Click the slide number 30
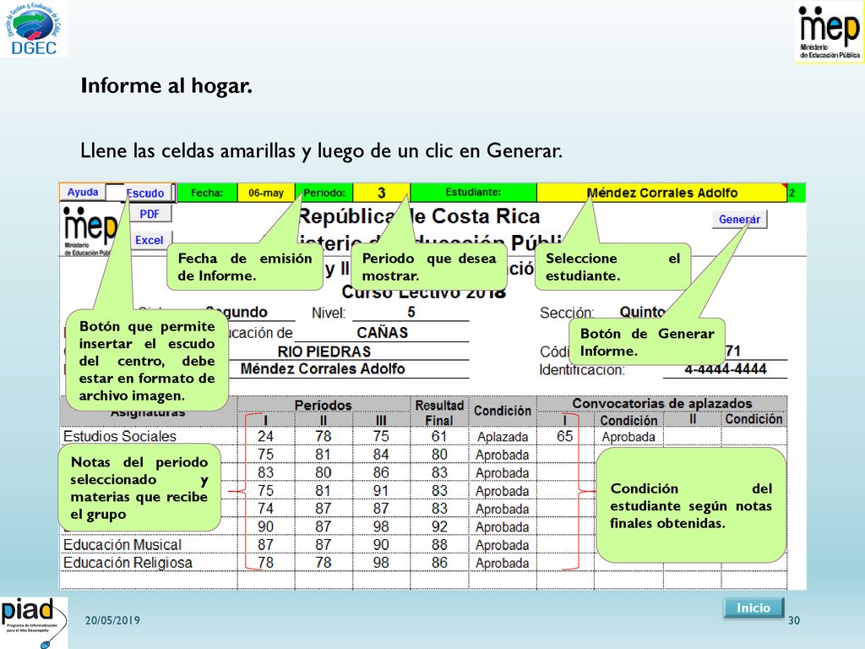 (x=793, y=620)
